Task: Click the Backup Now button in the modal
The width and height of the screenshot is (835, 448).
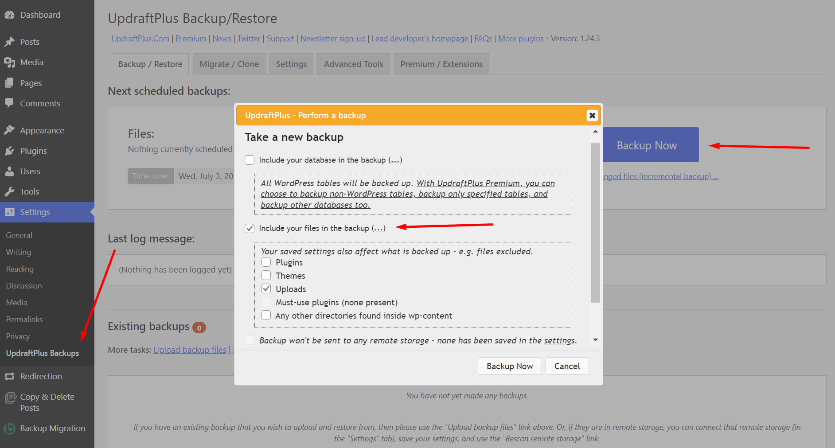Action: 509,366
